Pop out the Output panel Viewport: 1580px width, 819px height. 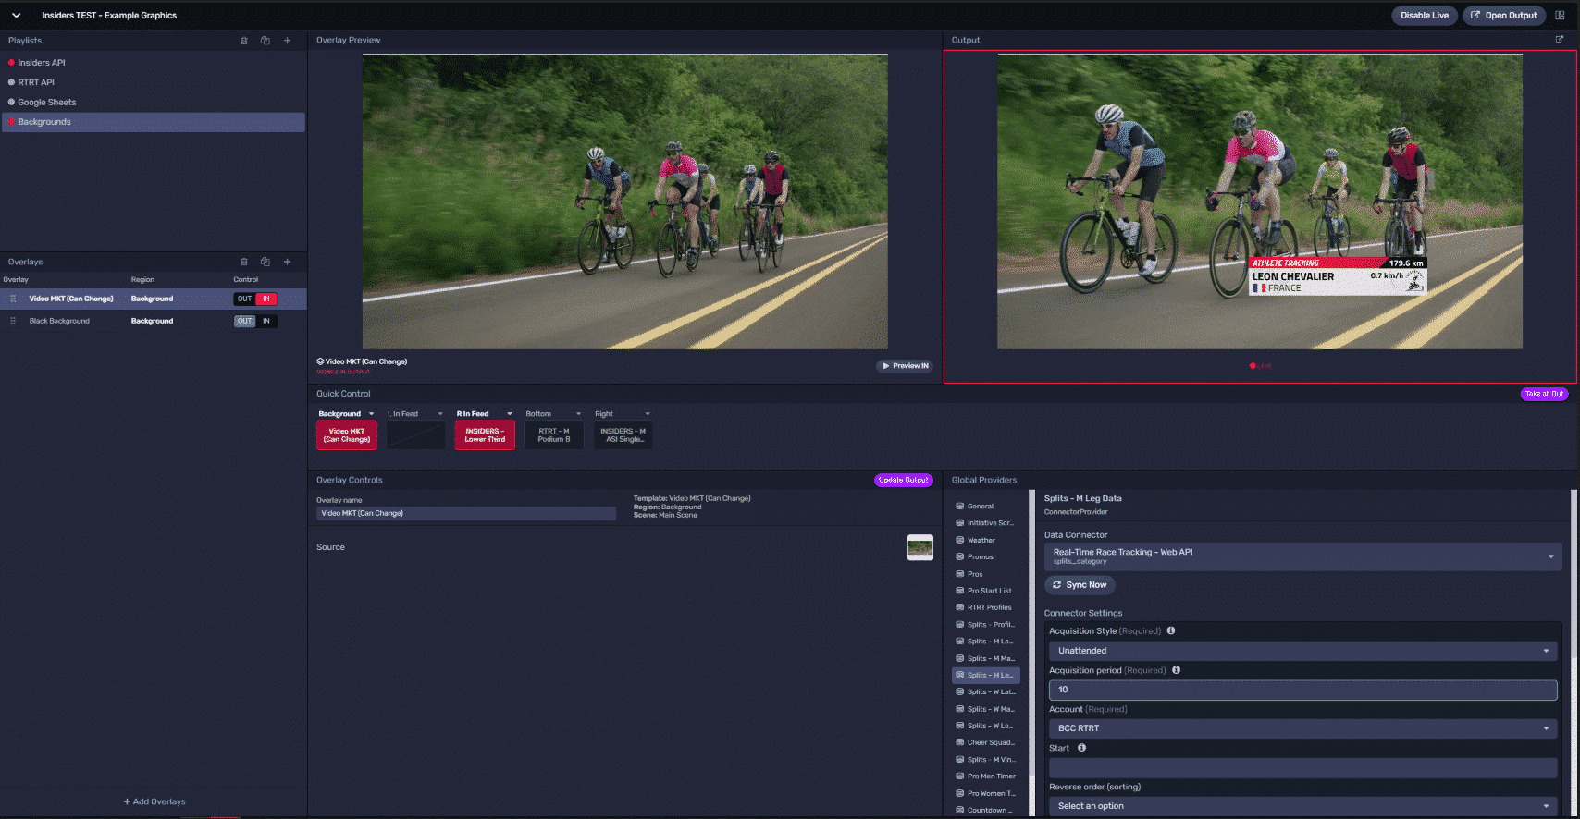tap(1559, 40)
